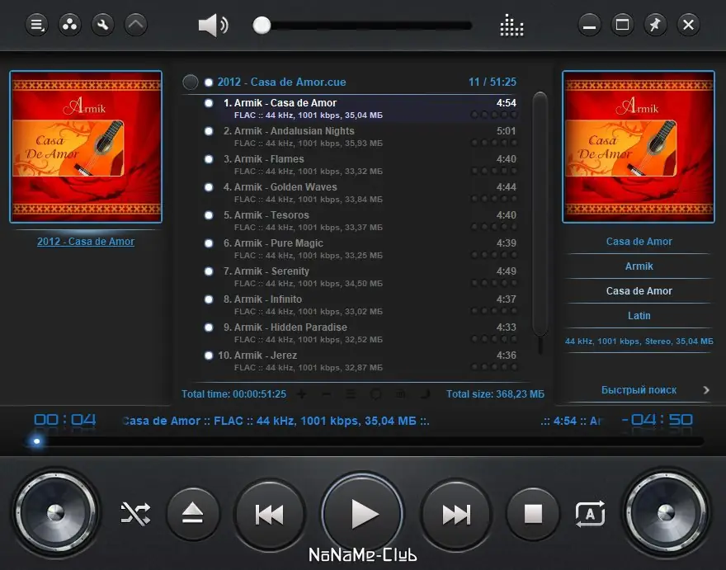Viewport: 726px width, 570px height.
Task: Collapse player with the up-chevron button
Action: pyautogui.click(x=135, y=25)
